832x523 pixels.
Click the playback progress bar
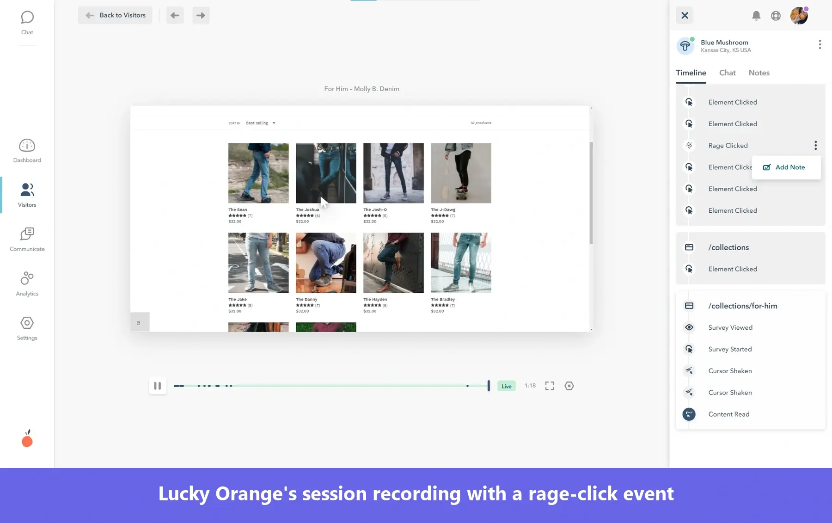point(331,386)
